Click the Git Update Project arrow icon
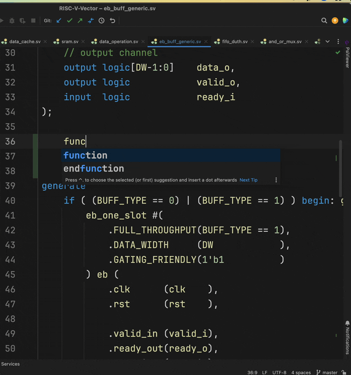The image size is (351, 375). (x=59, y=21)
